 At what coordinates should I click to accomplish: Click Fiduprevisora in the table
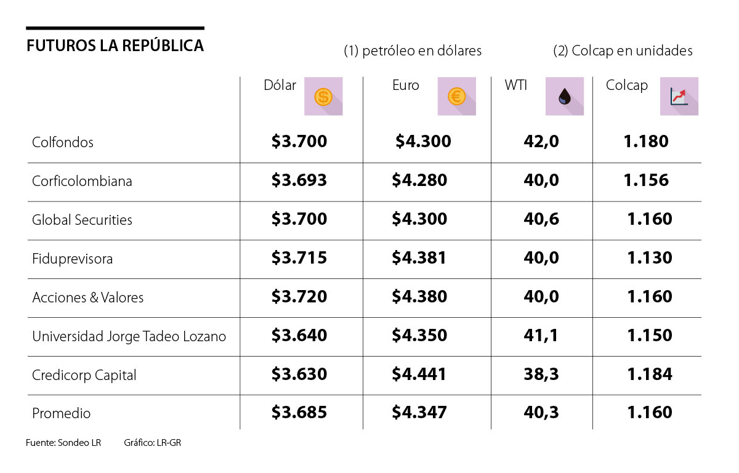pos(72,259)
